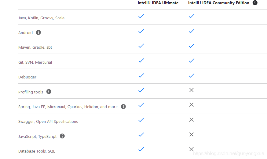Viewport: 267px width, 159px height.
Task: Select IntelliJ IDEA Community Edition header
Action: [218, 3]
